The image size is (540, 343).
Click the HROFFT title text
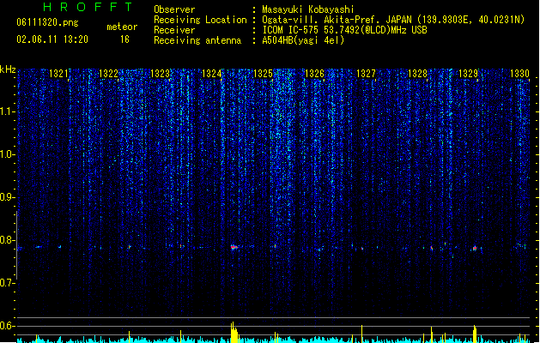coord(88,7)
